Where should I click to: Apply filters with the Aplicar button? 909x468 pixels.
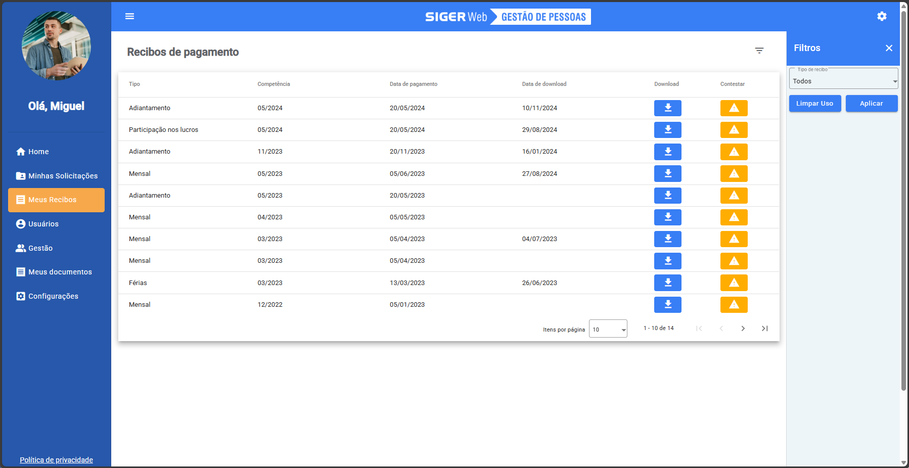point(872,104)
